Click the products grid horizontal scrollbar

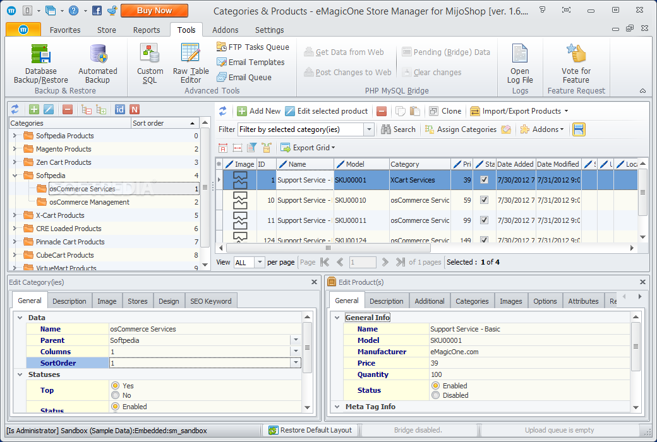(328, 248)
